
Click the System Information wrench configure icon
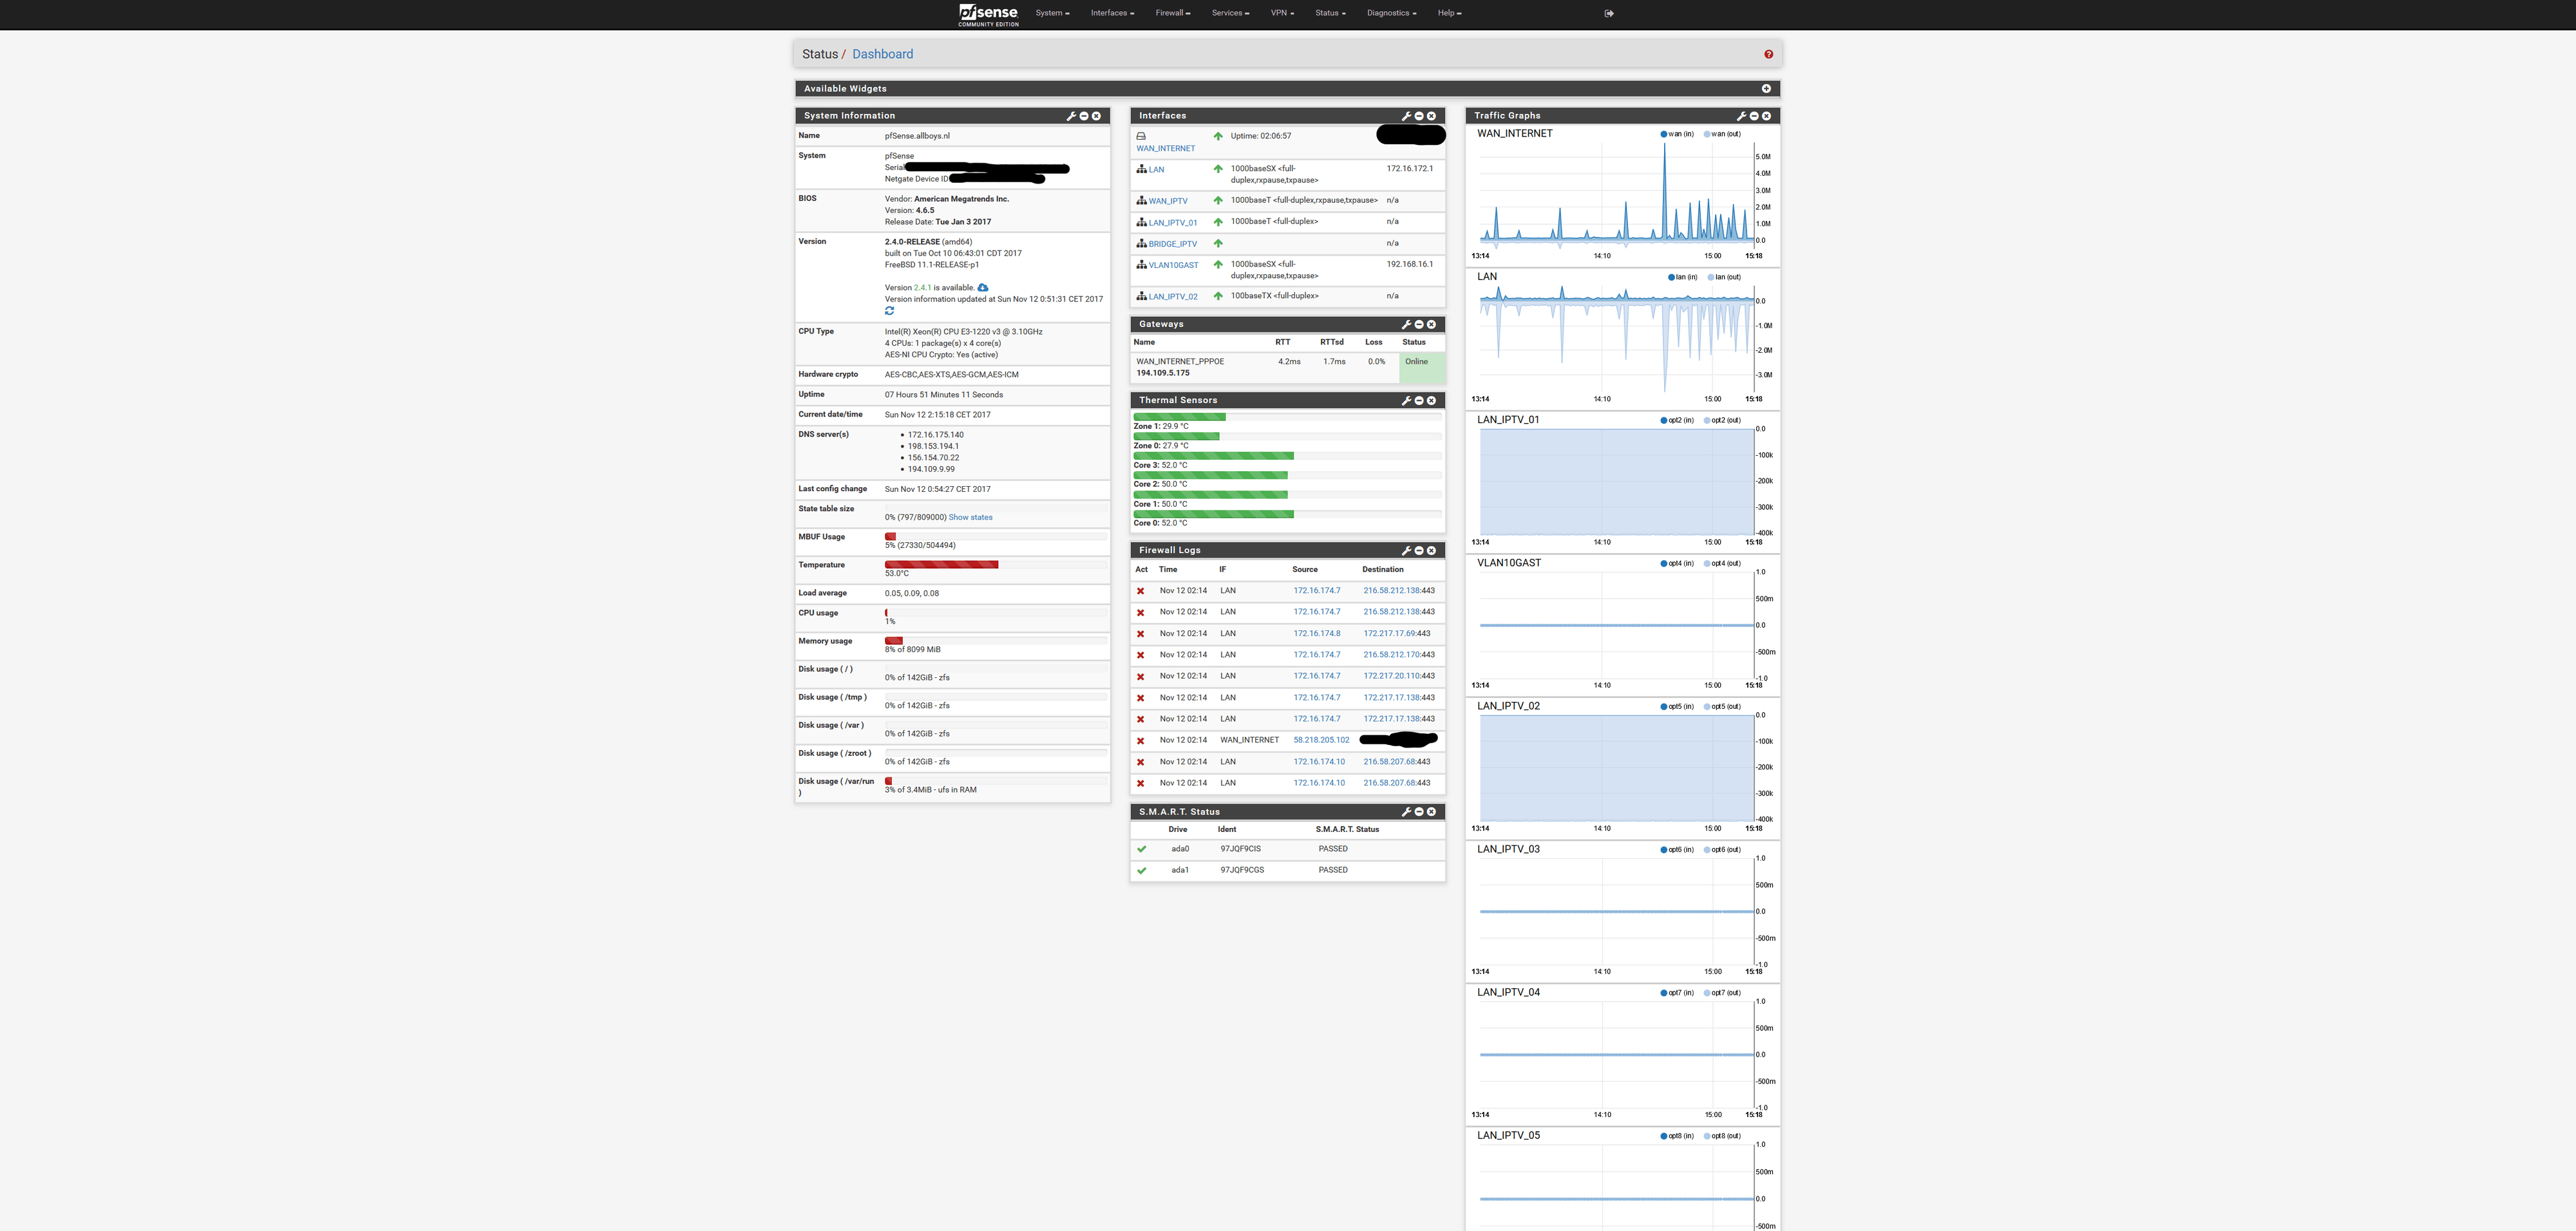[x=1071, y=116]
